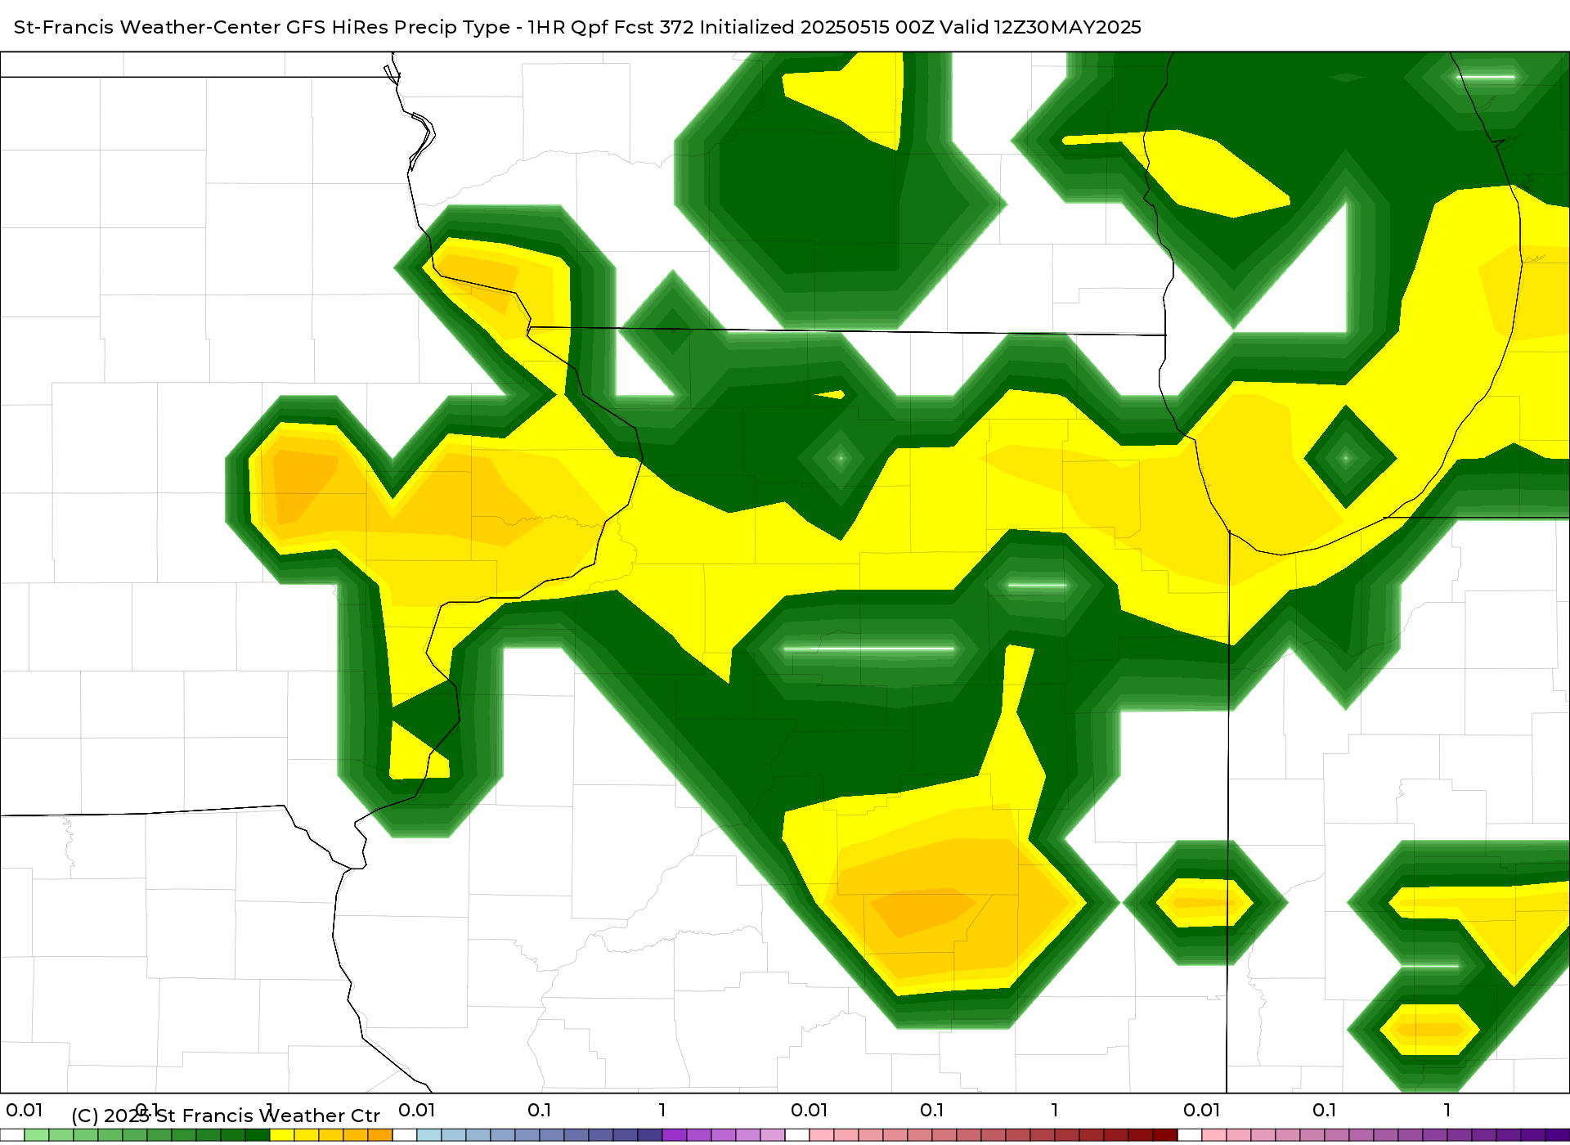Click the '0.01' label above the purple scale
The height and width of the screenshot is (1145, 1570).
(1202, 1110)
